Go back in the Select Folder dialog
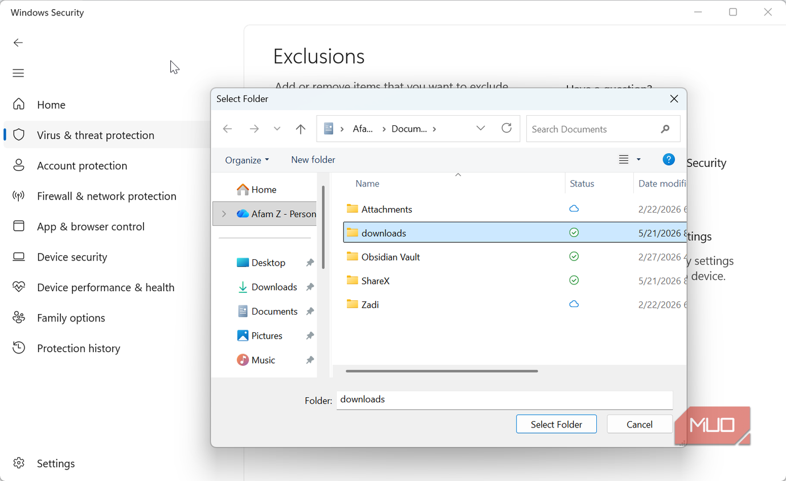Image resolution: width=786 pixels, height=481 pixels. 227,129
